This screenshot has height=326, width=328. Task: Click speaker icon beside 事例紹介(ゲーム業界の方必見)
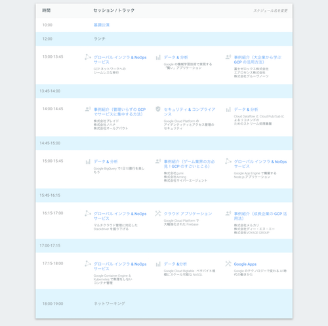158,161
